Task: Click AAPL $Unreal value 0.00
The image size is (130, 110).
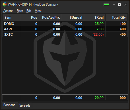Action: (79, 29)
